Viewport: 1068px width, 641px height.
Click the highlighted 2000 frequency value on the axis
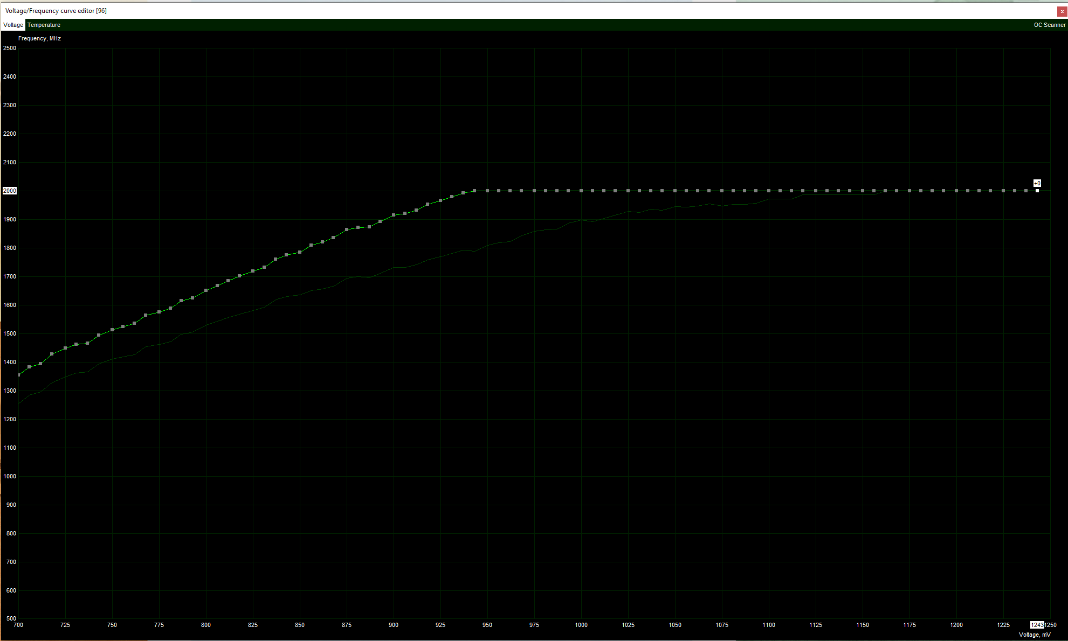pyautogui.click(x=10, y=191)
